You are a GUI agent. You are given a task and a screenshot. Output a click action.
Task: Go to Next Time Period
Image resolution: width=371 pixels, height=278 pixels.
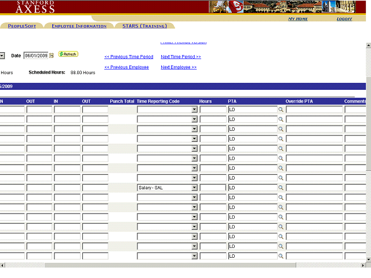point(181,57)
